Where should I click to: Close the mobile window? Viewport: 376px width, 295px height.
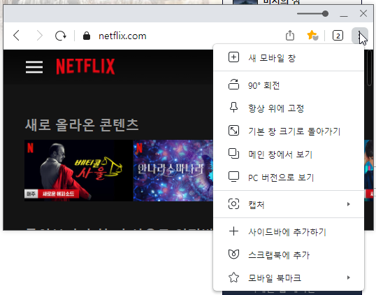click(x=363, y=13)
